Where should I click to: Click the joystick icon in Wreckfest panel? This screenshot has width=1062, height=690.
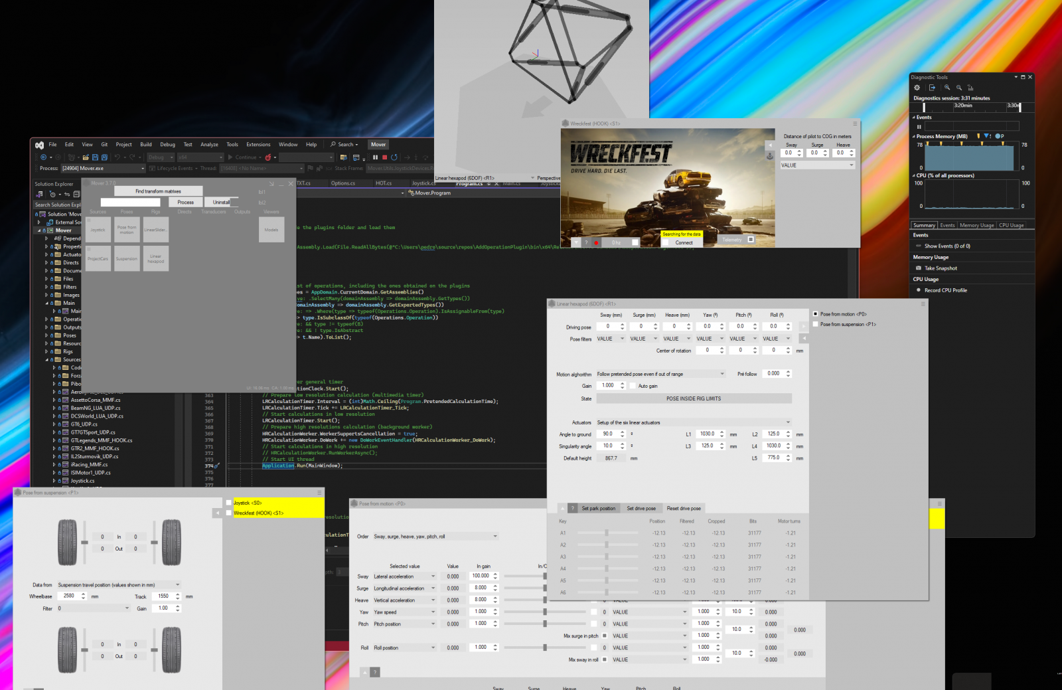coord(770,156)
